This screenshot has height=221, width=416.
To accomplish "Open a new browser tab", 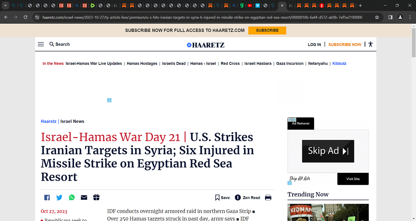I will tap(360, 5).
